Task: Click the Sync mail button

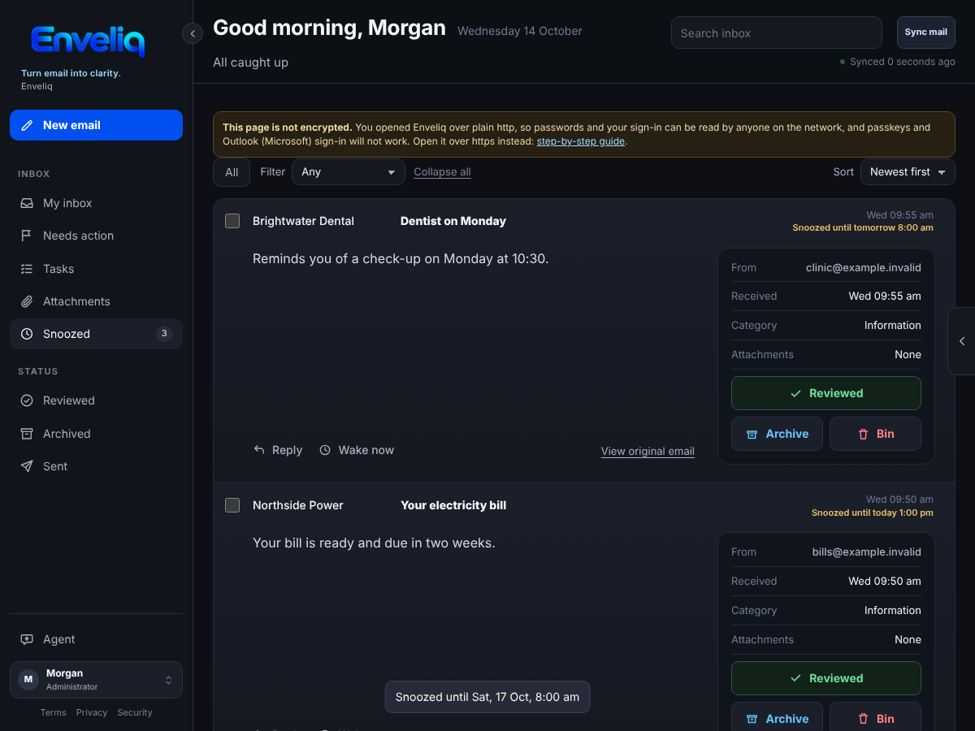Action: pyautogui.click(x=926, y=32)
